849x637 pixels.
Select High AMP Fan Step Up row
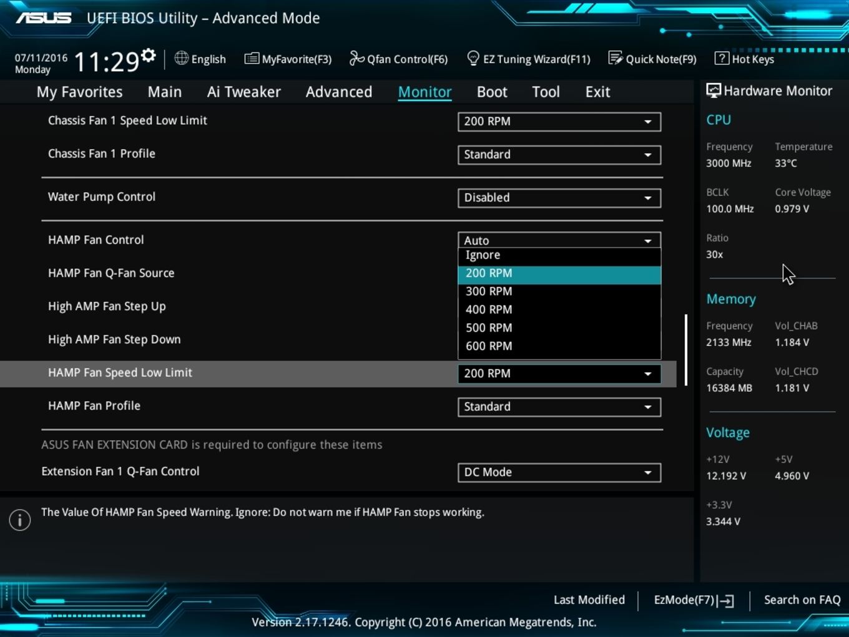point(107,307)
